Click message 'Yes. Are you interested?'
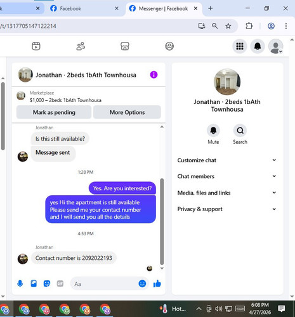 (122, 188)
